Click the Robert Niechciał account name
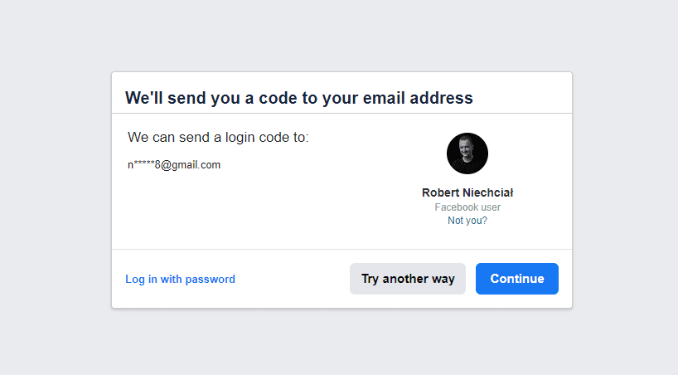 (x=467, y=192)
